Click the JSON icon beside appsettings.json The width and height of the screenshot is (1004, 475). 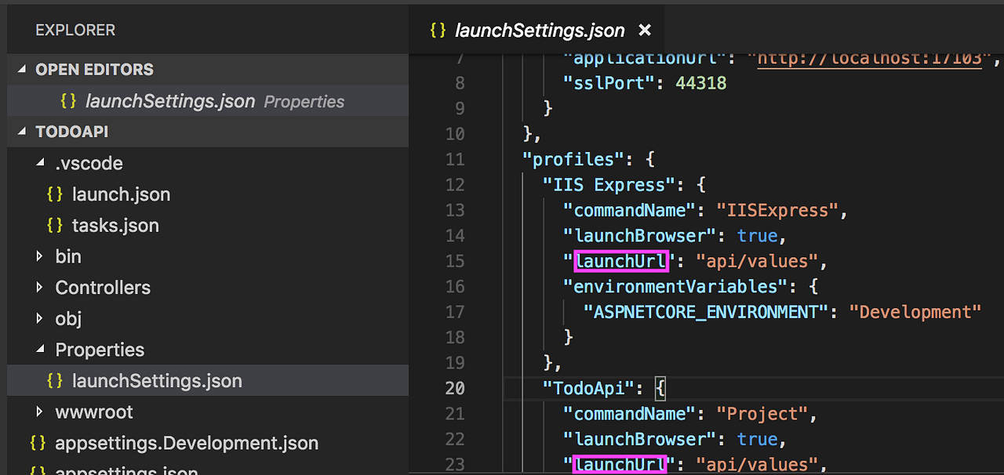coord(37,471)
